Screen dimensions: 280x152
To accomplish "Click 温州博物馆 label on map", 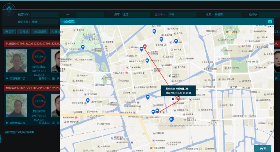I will click(x=246, y=81).
